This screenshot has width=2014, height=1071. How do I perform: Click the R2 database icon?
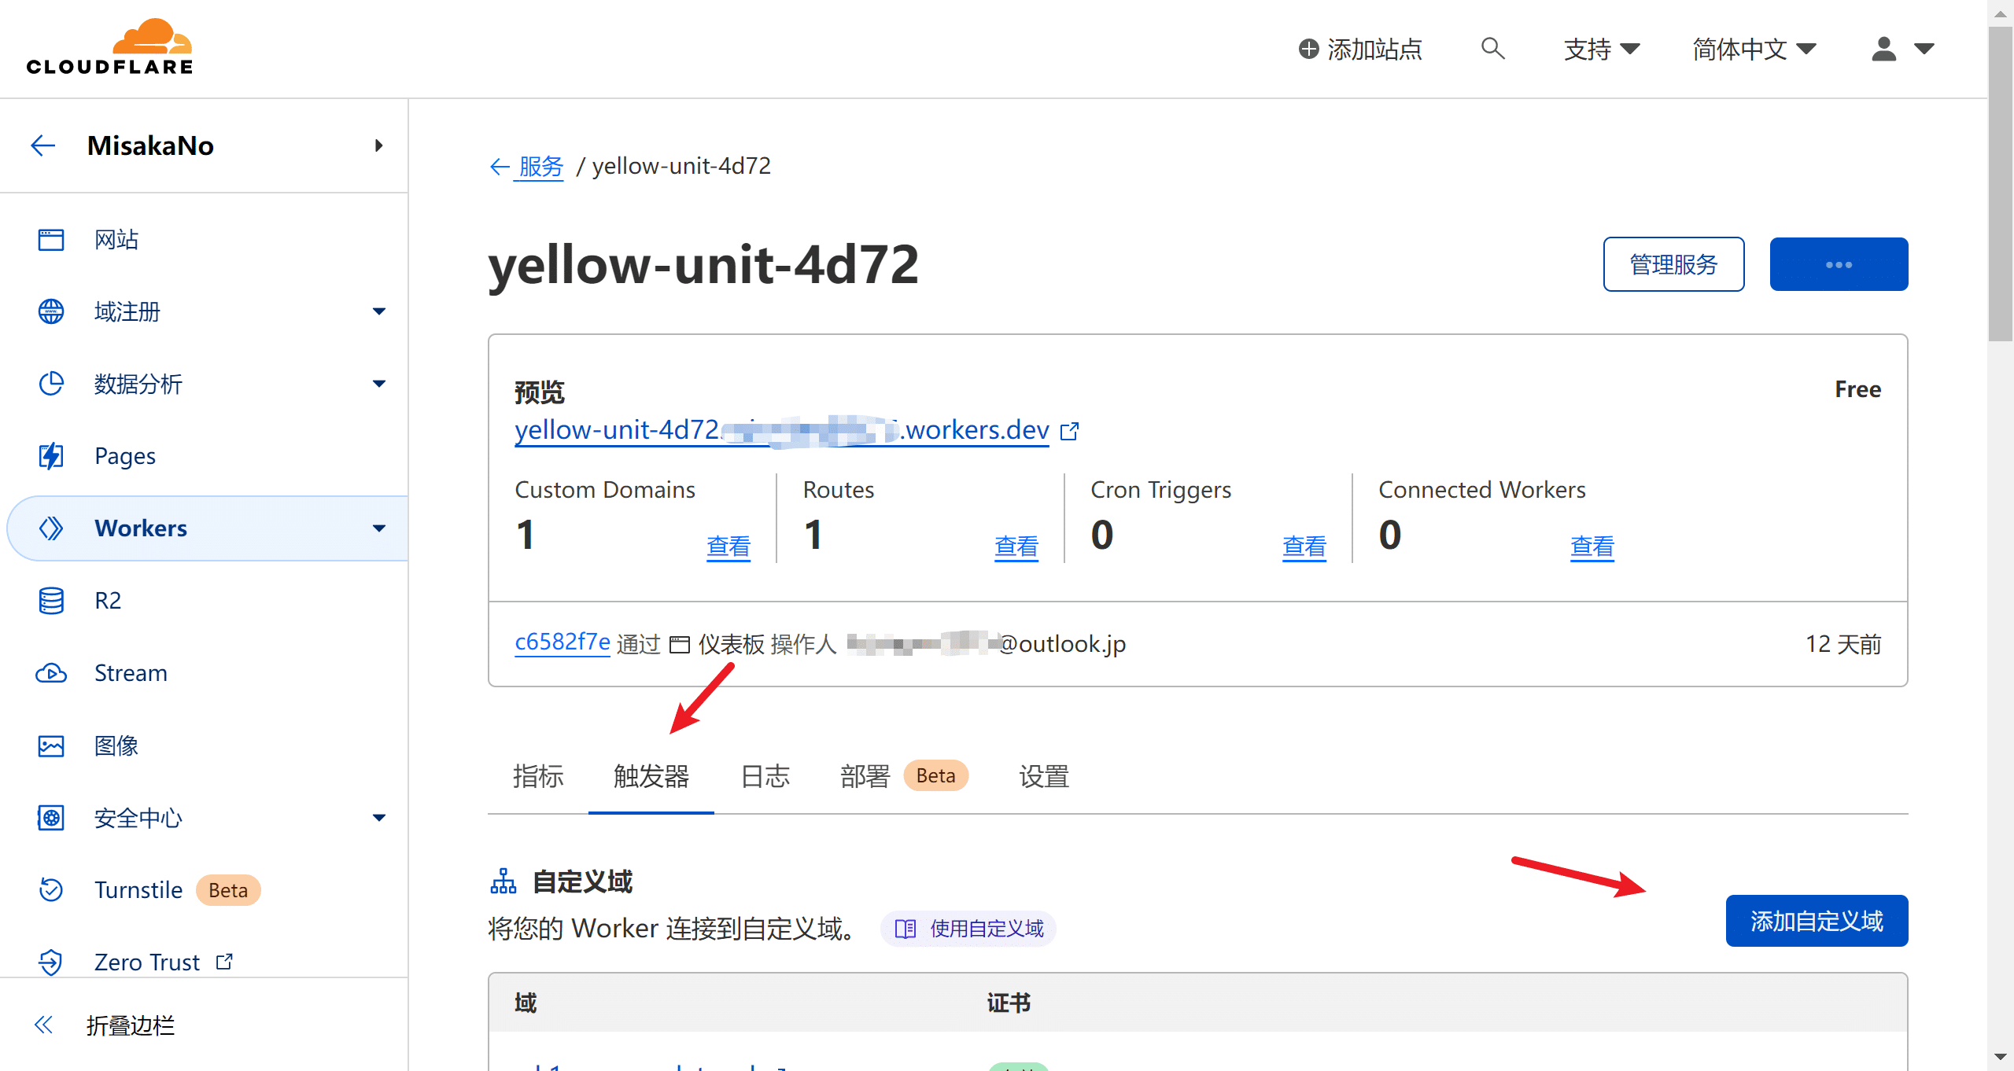(51, 601)
